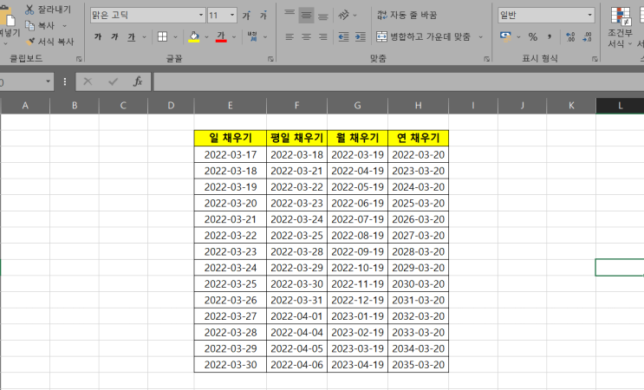Click Merge and Center (병합하고 가운데 맞춤)
Image resolution: width=644 pixels, height=390 pixels.
pyautogui.click(x=423, y=37)
